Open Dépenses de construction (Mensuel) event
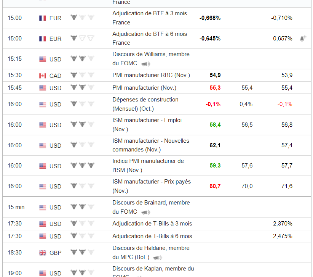Image resolution: width=313 pixels, height=277 pixels. [145, 100]
